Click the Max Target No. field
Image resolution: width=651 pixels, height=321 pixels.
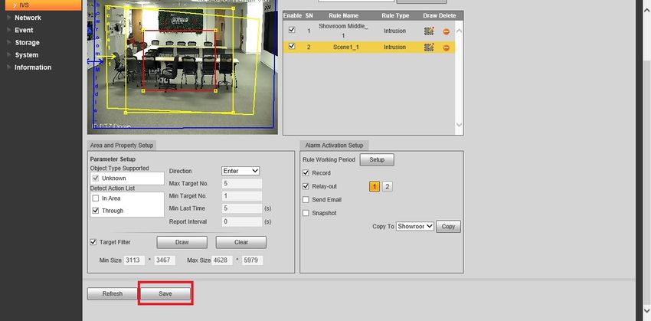point(242,184)
